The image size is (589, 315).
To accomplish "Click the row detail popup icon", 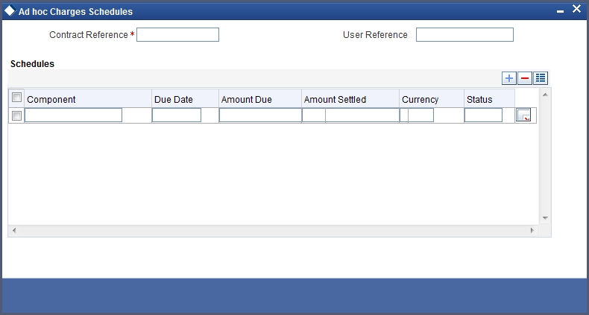I will point(523,115).
